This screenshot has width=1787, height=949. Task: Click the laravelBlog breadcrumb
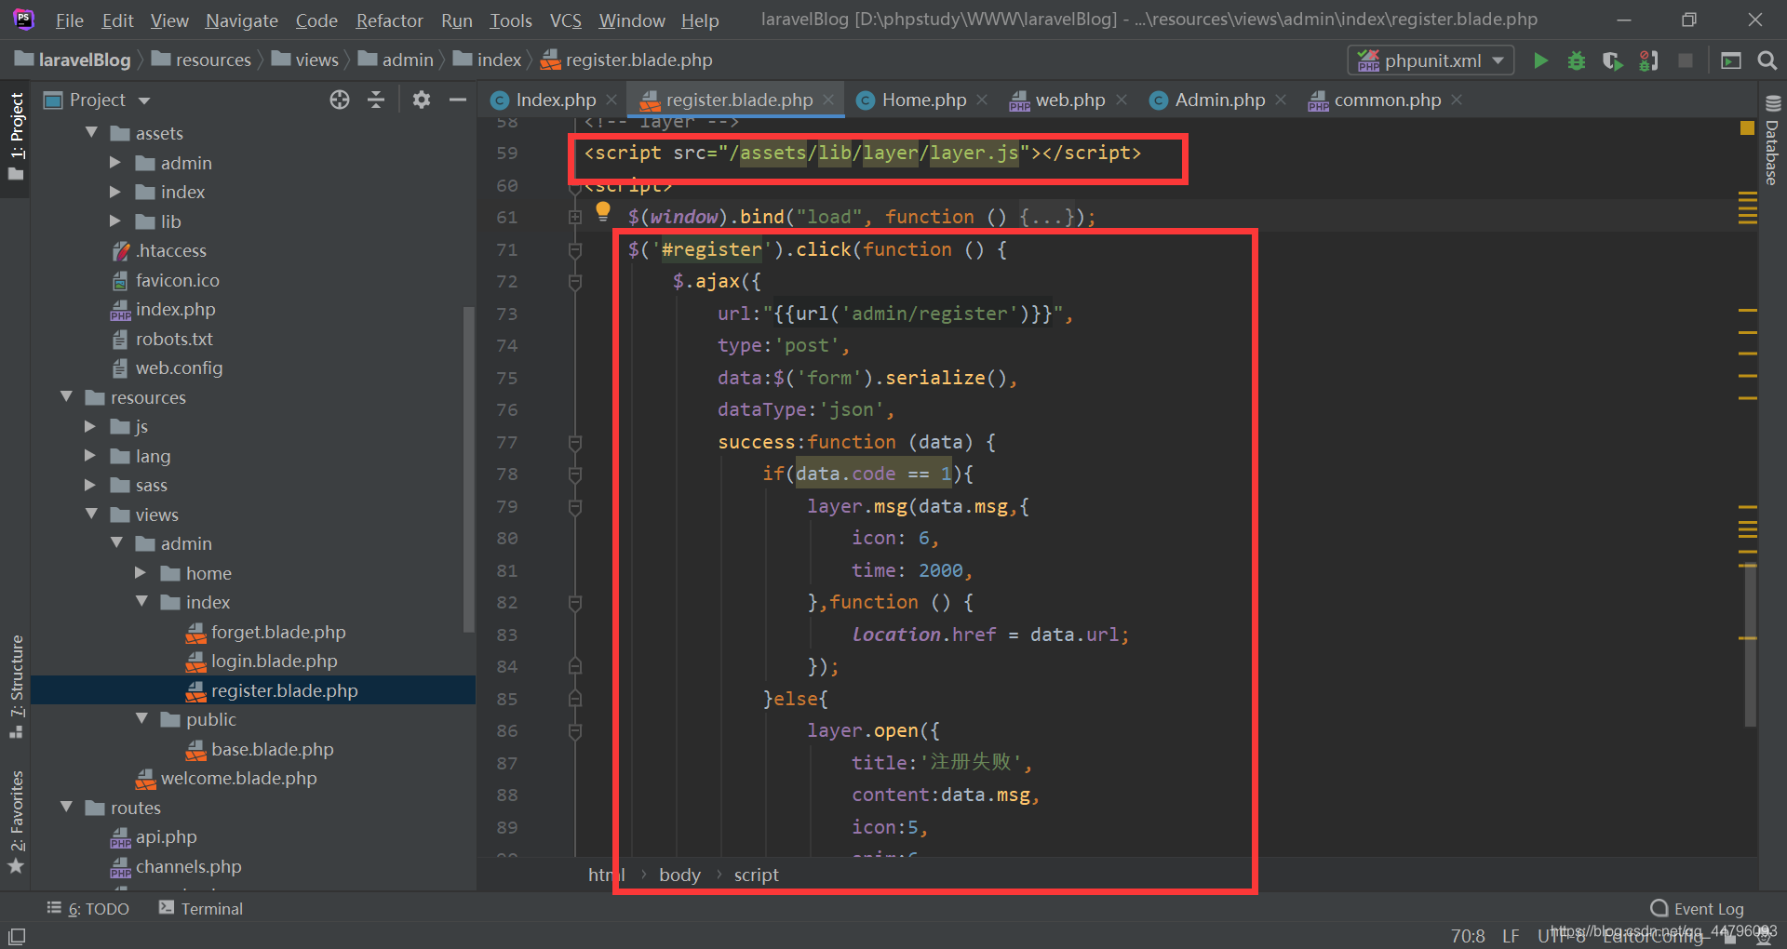coord(74,60)
